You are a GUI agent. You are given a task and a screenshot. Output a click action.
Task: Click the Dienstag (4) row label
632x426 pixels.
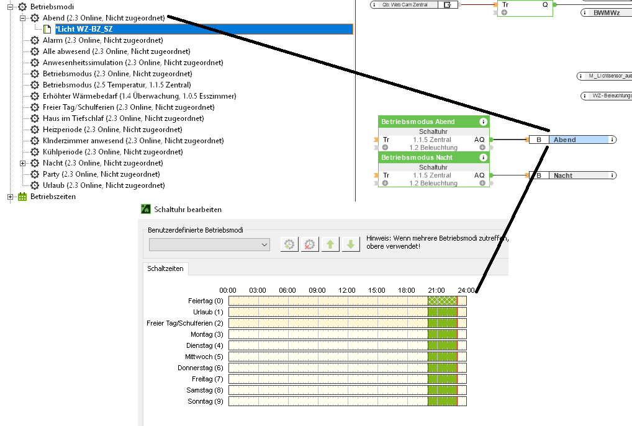(205, 345)
